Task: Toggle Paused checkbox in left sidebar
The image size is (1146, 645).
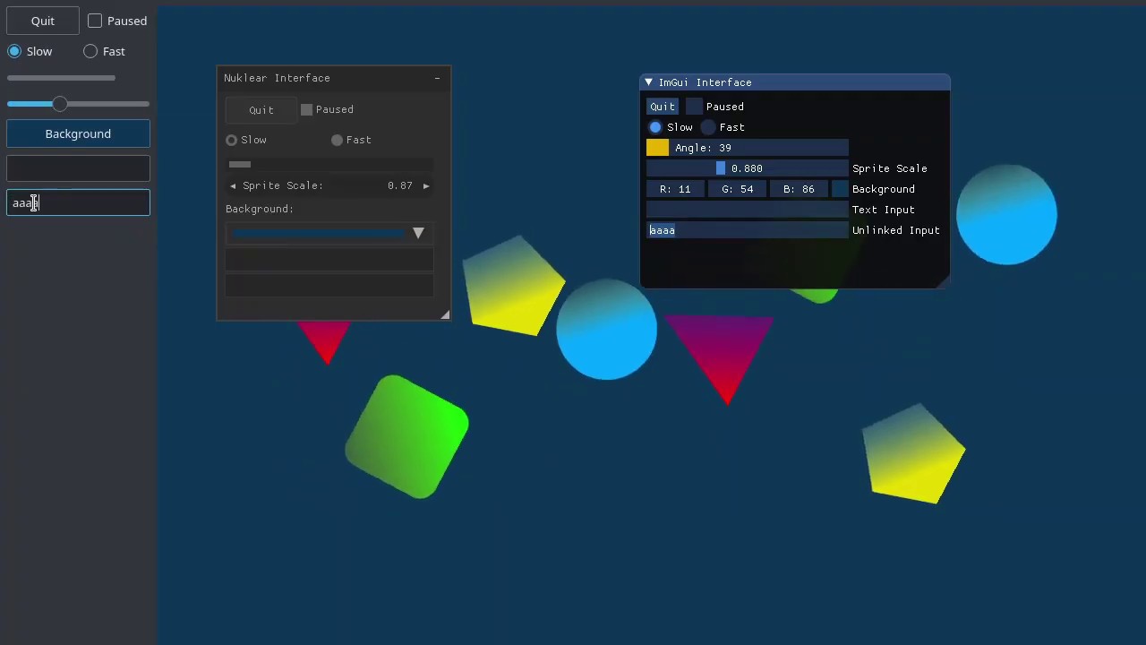Action: pos(95,21)
